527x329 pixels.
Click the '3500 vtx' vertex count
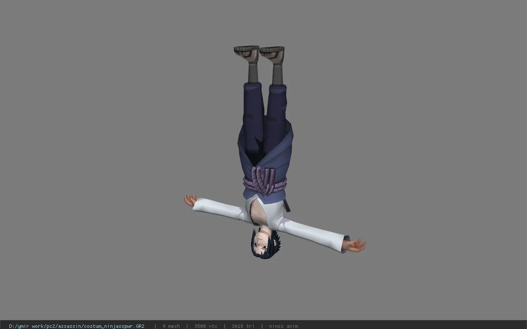tap(205, 326)
